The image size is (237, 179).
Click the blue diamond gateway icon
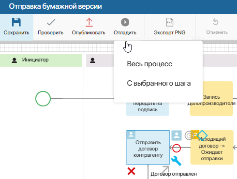(202, 135)
